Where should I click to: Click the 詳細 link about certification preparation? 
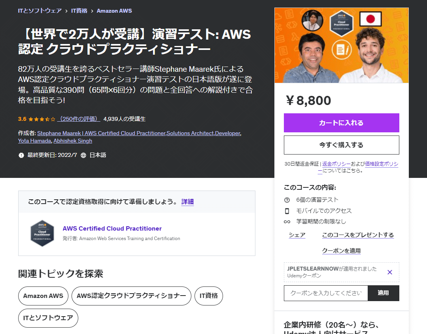(187, 202)
